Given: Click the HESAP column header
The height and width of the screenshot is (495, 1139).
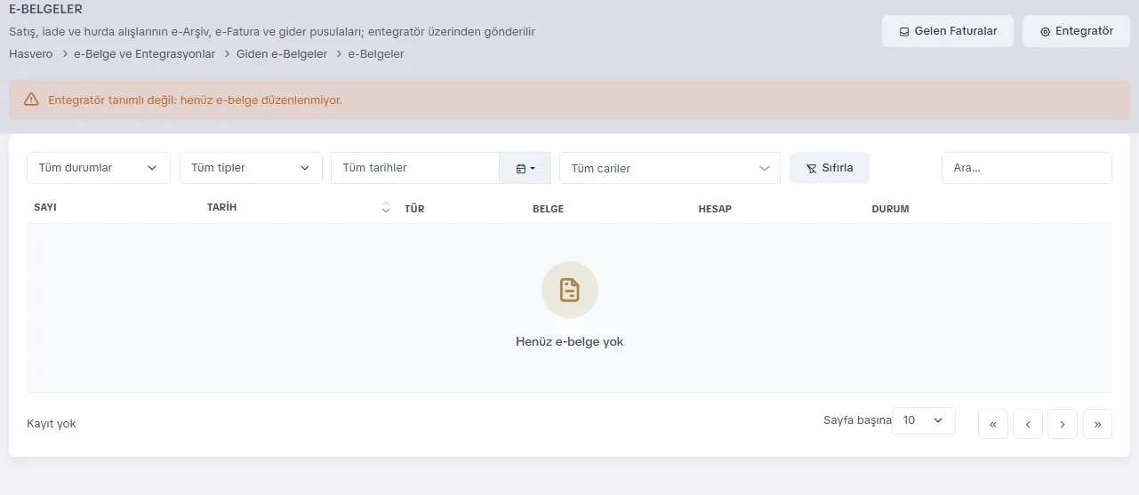Looking at the screenshot, I should point(715,209).
